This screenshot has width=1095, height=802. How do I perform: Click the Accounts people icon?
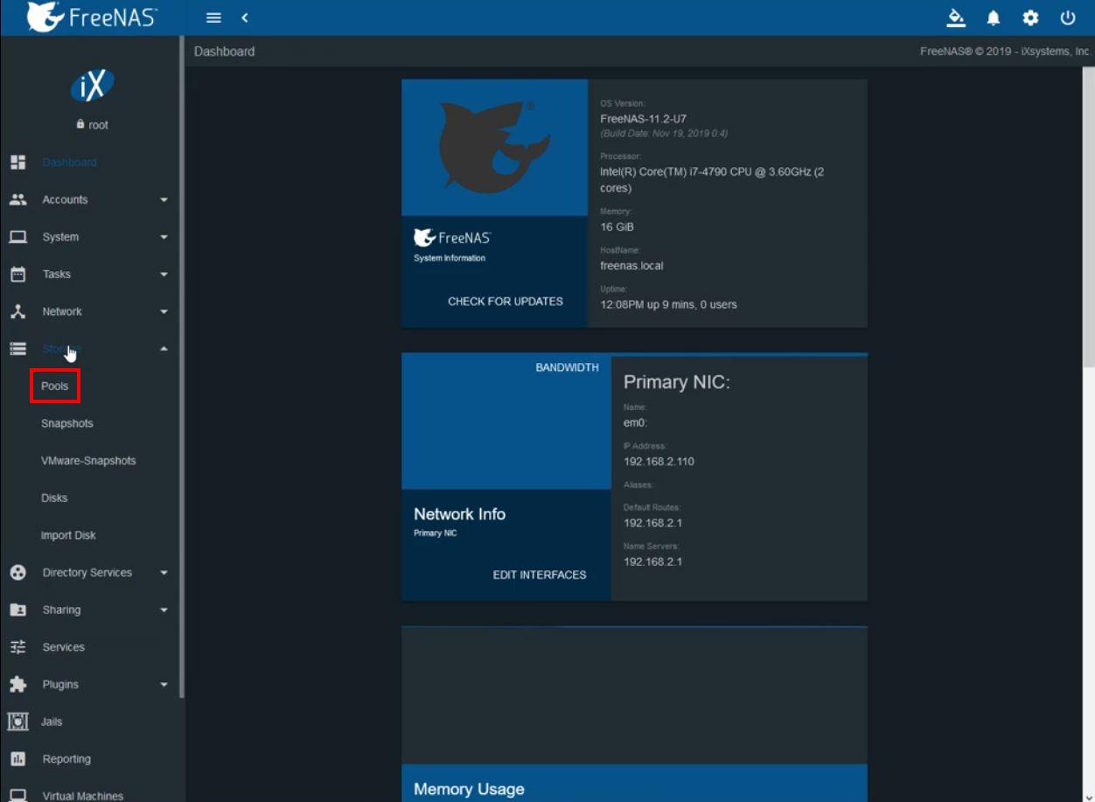pos(17,199)
